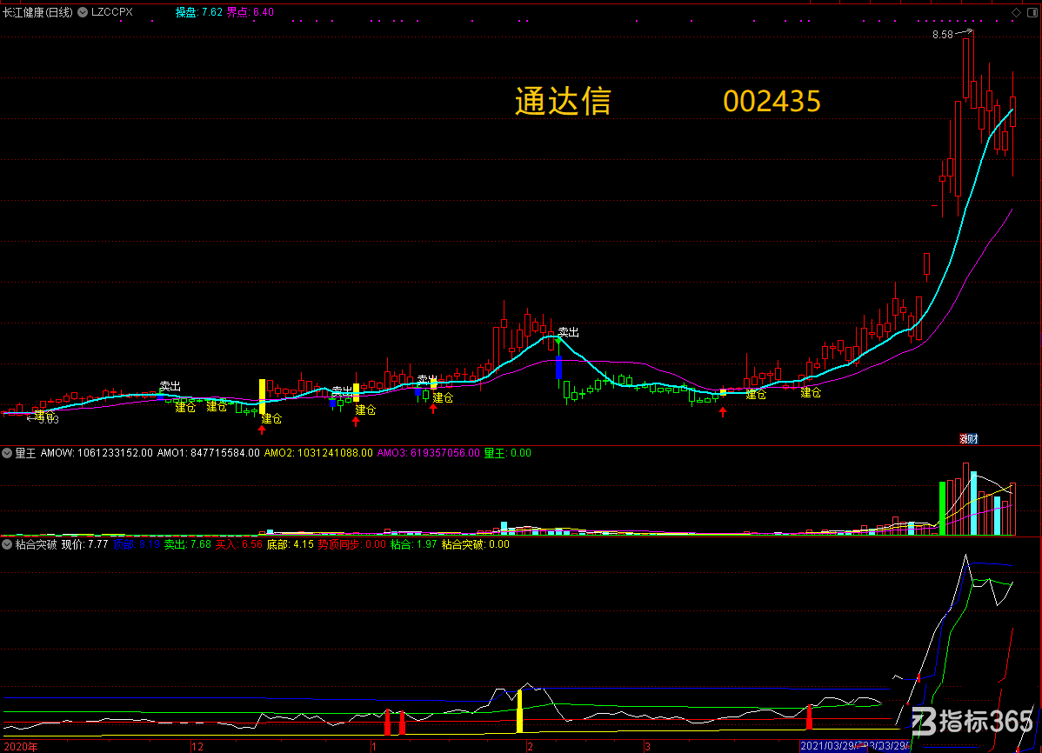The width and height of the screenshot is (1042, 753).
Task: Click the 粘合突破 indicator name label
Action: (36, 544)
